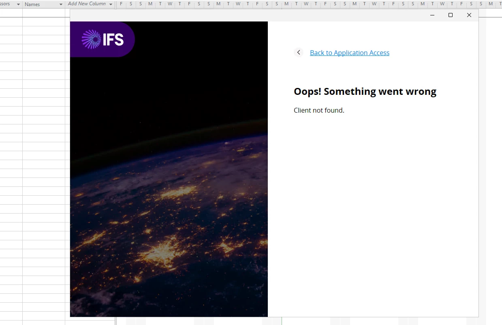Open the Names column dropdown arrow
502x325 pixels.
[61, 4]
